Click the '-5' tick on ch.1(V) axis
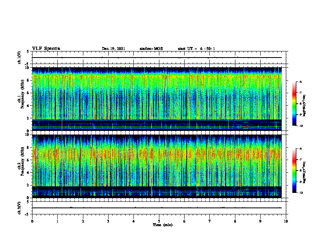This screenshot has width=322, height=248. point(27,64)
